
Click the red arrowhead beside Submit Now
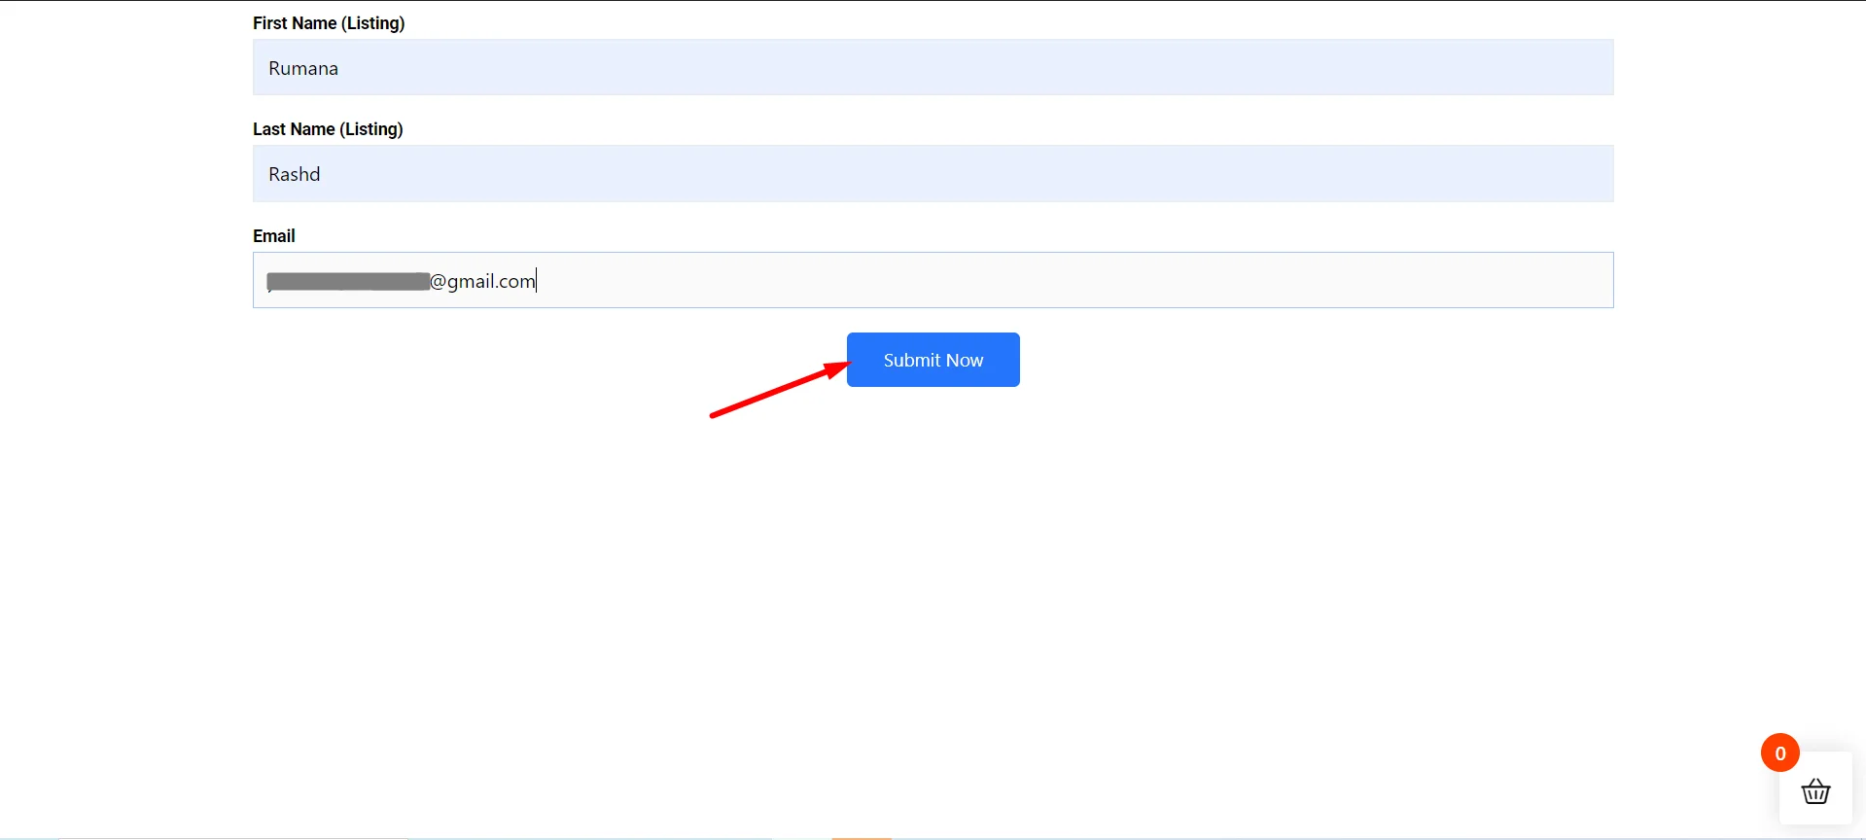pyautogui.click(x=837, y=368)
